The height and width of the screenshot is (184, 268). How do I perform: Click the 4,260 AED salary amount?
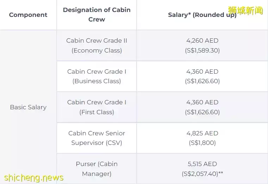pos(202,41)
